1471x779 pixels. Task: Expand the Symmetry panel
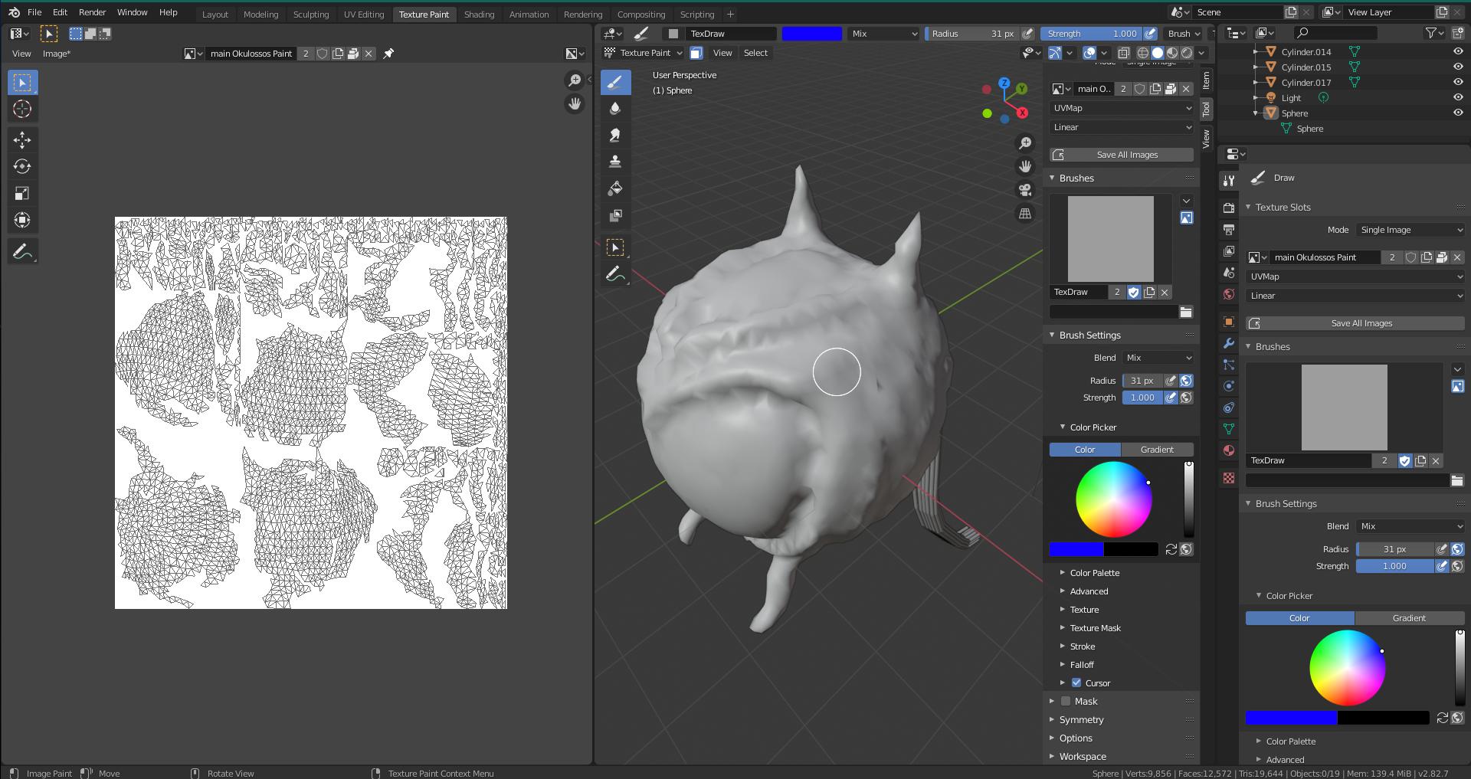(x=1081, y=720)
